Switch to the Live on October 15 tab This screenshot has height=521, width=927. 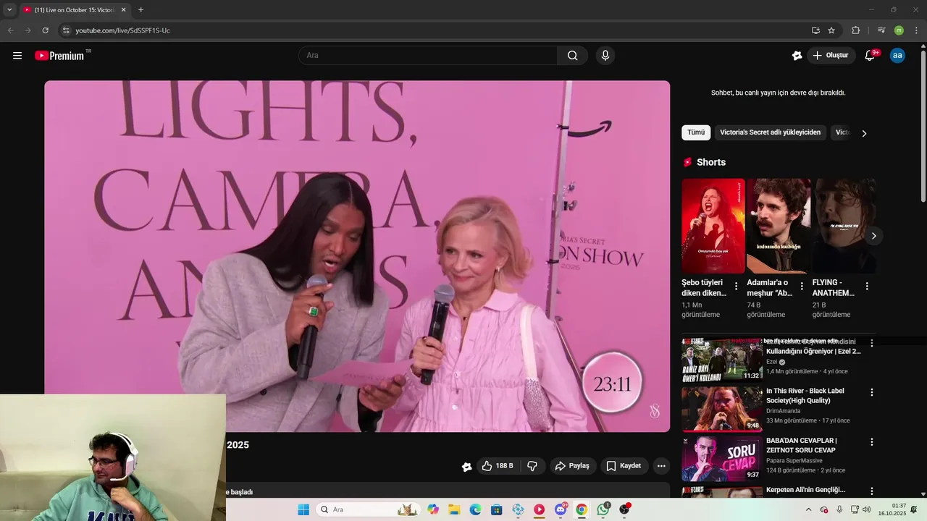[x=74, y=10]
